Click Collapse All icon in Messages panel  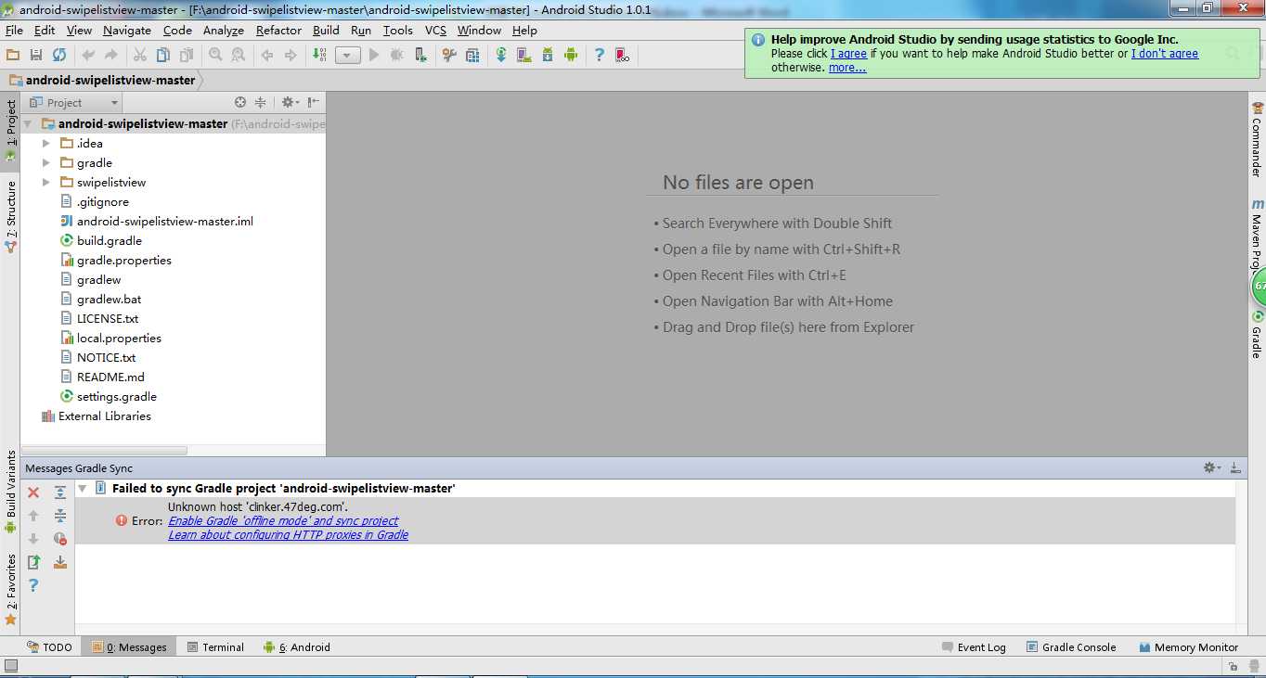coord(60,516)
